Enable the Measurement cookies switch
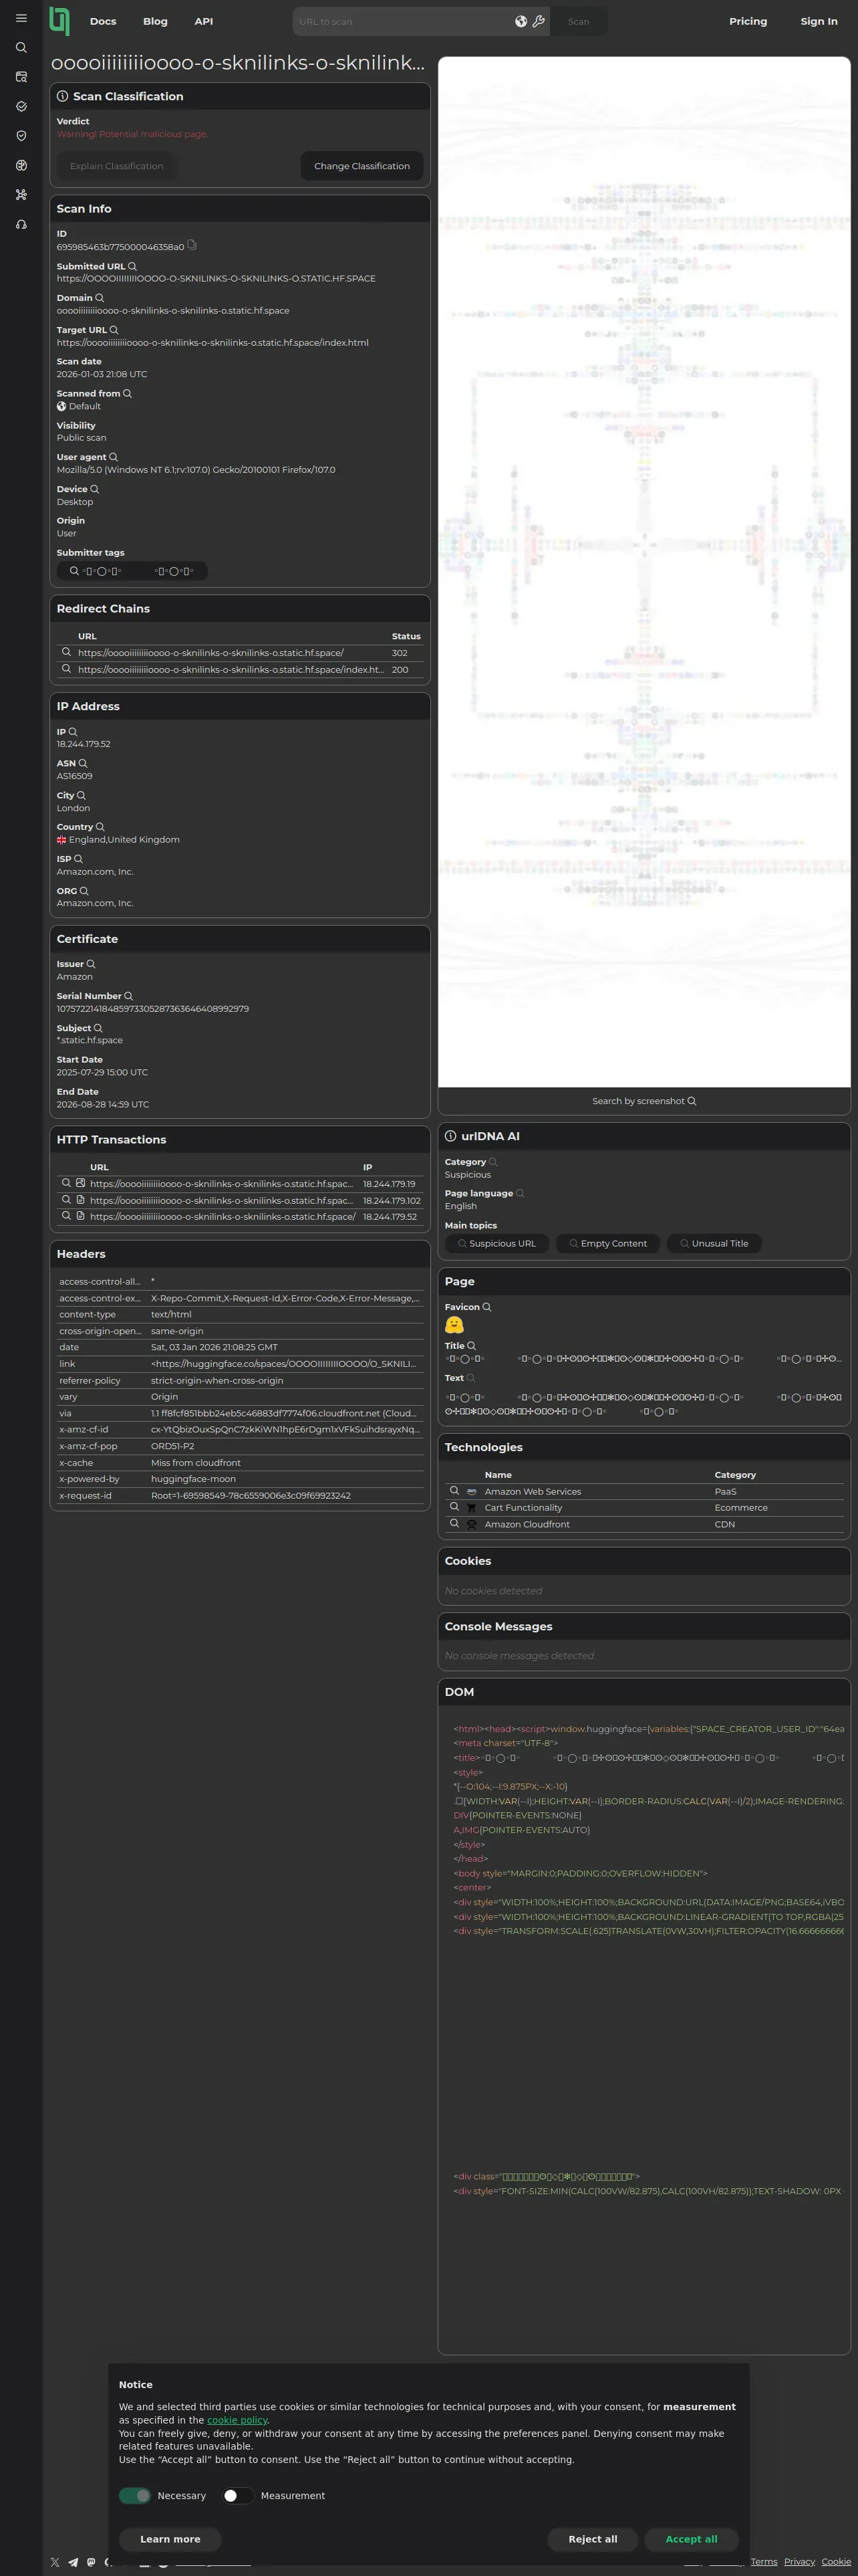 coord(238,2495)
